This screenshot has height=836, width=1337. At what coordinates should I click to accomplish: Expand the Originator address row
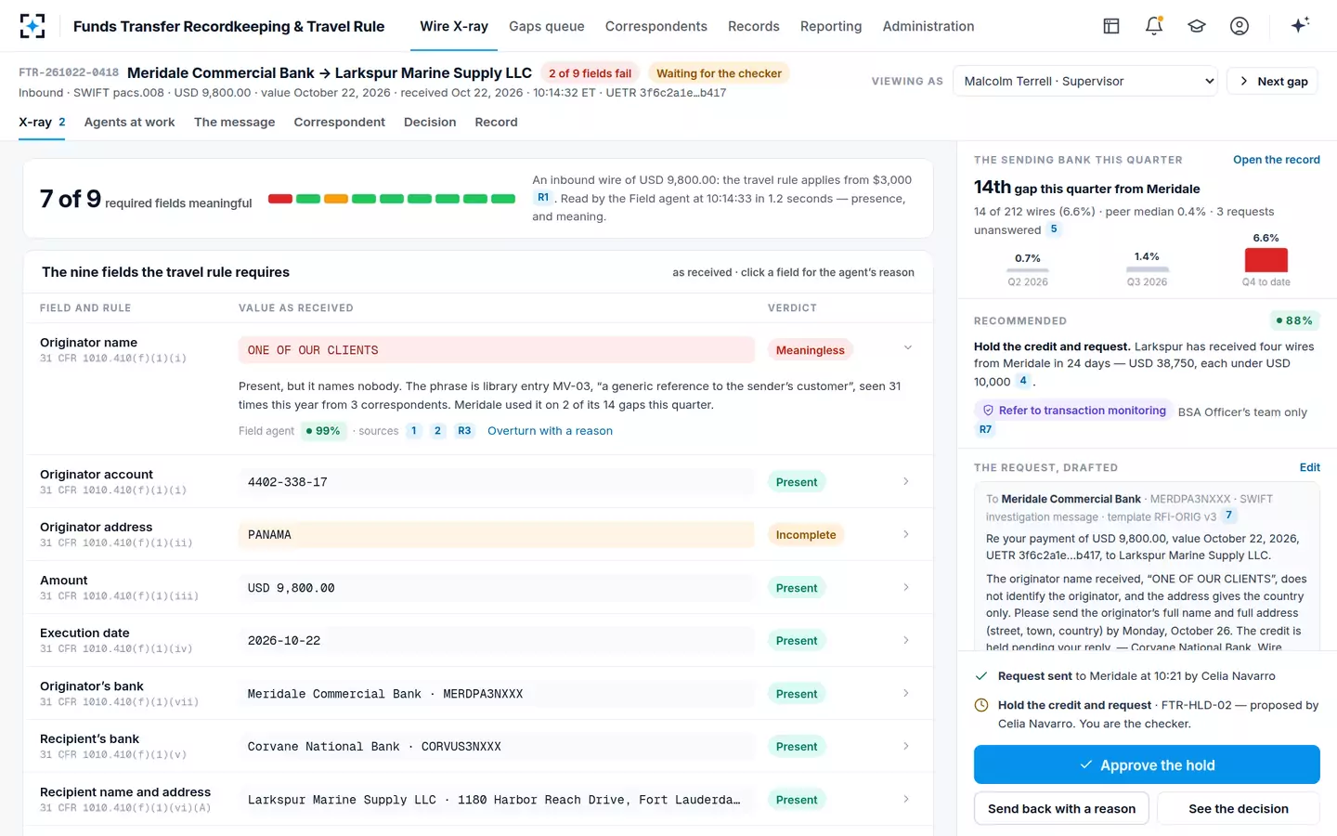pos(906,534)
